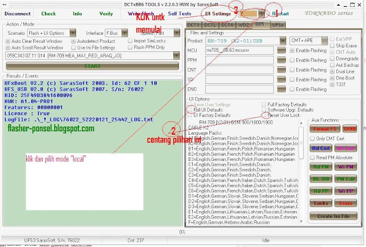The image size is (366, 247).
Task: Enable Read PM Absolute checkbox
Action: [312, 157]
